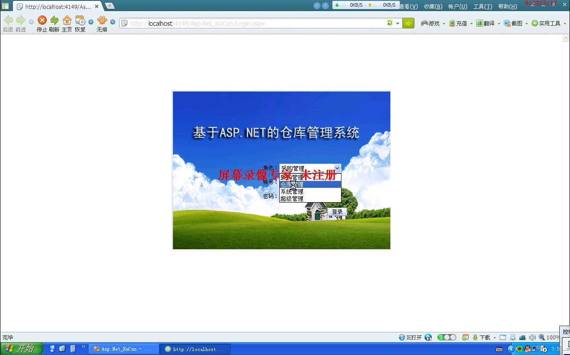Open the 帐户(U) account menu
Viewport: 570px width, 355px height.
pos(458,6)
